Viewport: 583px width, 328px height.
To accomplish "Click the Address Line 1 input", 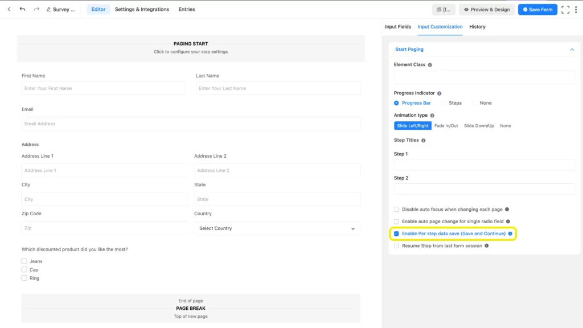I will [104, 170].
